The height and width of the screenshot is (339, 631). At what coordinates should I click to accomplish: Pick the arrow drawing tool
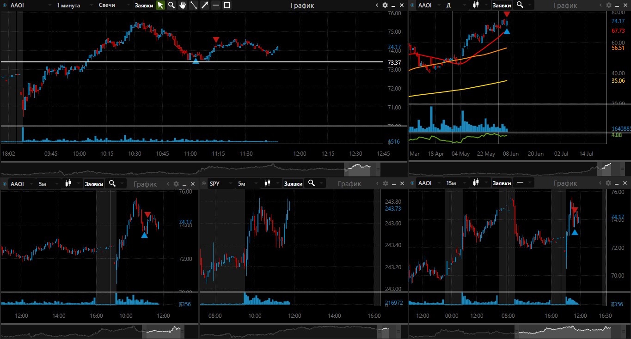[x=205, y=5]
